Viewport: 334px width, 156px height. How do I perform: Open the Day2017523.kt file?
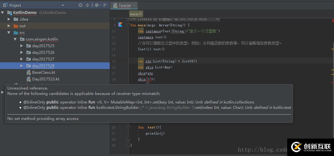tap(45, 79)
